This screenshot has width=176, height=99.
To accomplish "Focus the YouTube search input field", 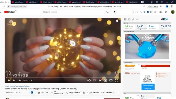I will [x=73, y=12].
